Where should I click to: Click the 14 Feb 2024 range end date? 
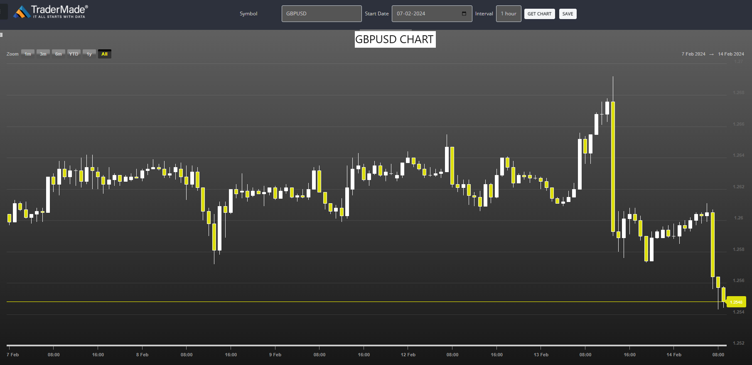coord(731,54)
